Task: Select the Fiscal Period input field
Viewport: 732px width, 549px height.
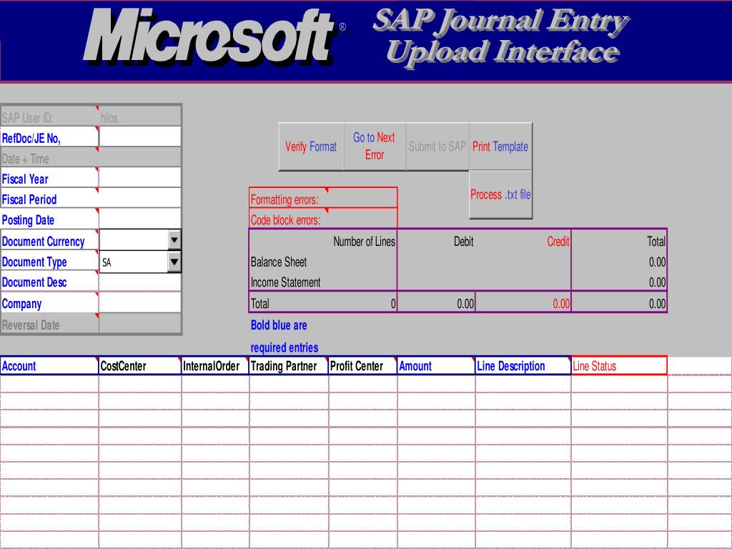Action: click(140, 199)
